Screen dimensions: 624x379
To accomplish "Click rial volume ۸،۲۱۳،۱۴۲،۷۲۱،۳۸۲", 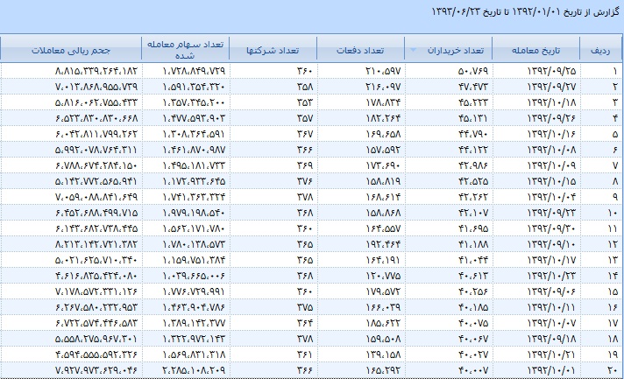I will pyautogui.click(x=96, y=244).
